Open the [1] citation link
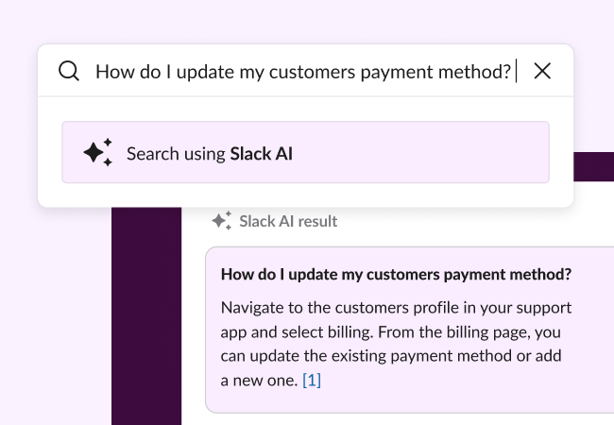The image size is (614, 425). (x=312, y=381)
